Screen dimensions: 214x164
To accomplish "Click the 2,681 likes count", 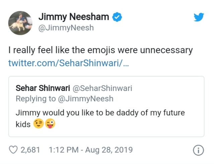I will (30, 150).
